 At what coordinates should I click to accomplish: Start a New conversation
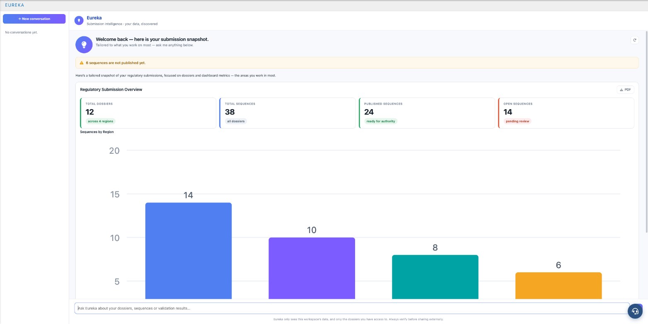coord(34,19)
